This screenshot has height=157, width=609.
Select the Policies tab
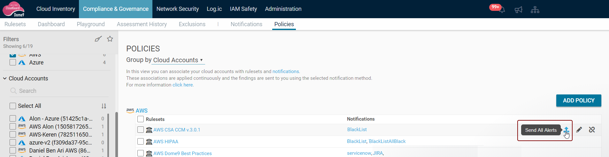click(x=284, y=24)
